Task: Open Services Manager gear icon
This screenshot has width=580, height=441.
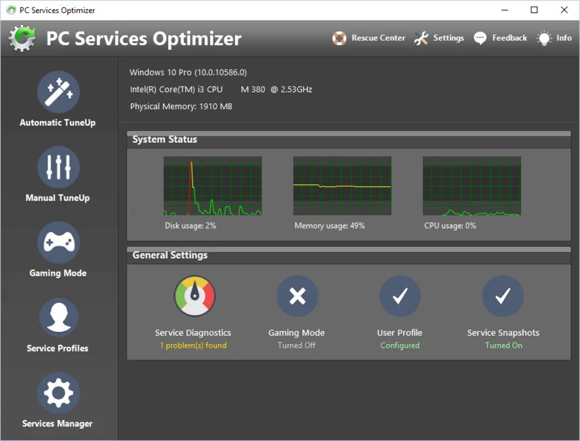Action: pyautogui.click(x=58, y=393)
